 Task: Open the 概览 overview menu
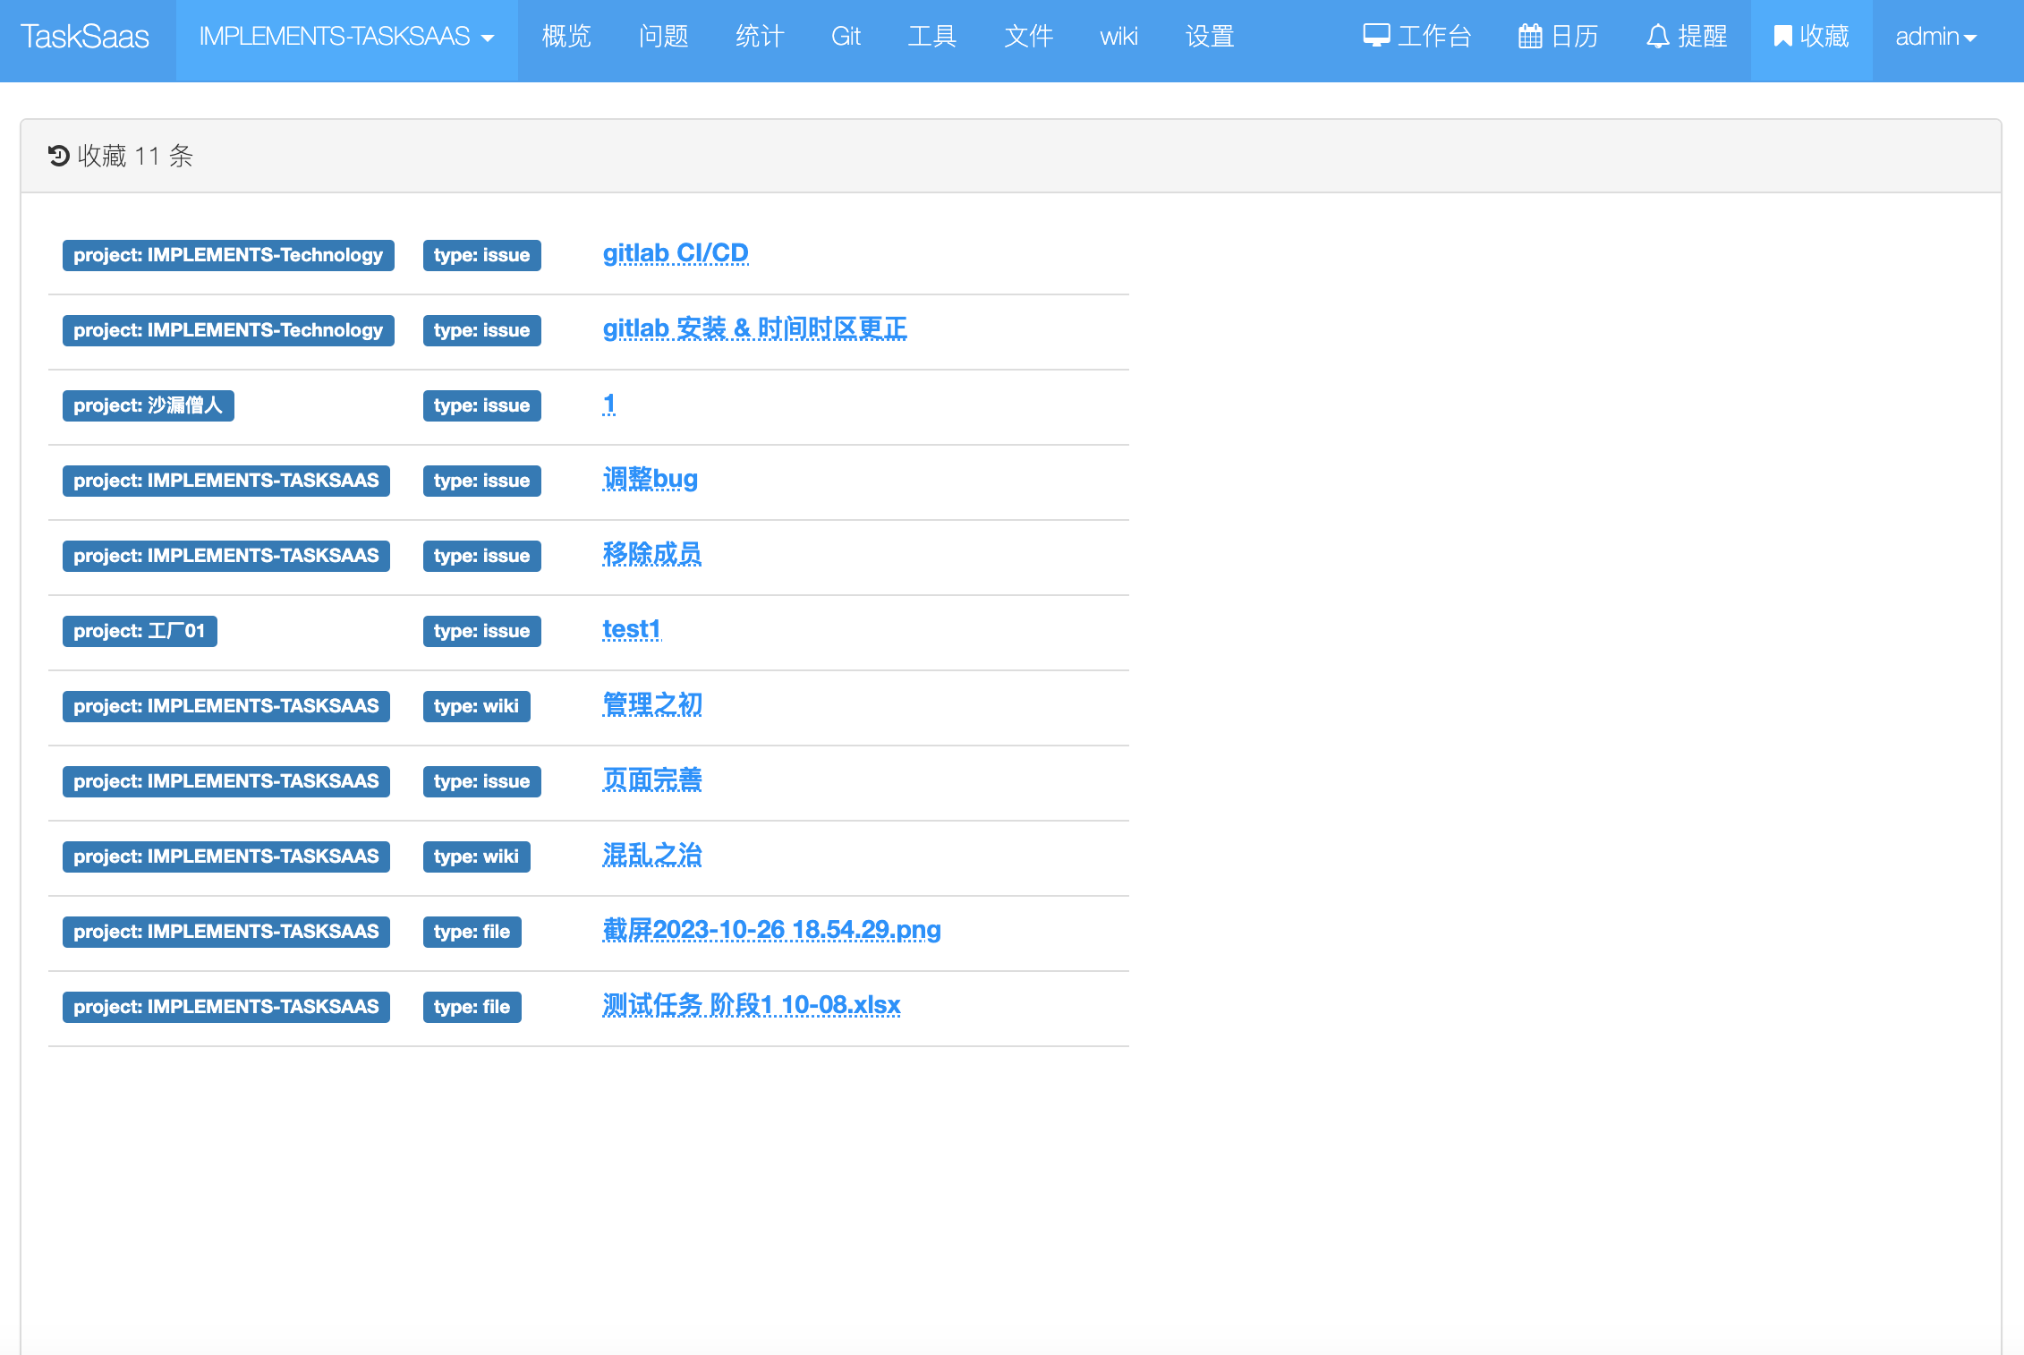tap(566, 37)
